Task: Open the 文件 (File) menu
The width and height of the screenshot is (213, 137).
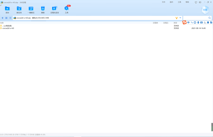Action: click(164, 2)
